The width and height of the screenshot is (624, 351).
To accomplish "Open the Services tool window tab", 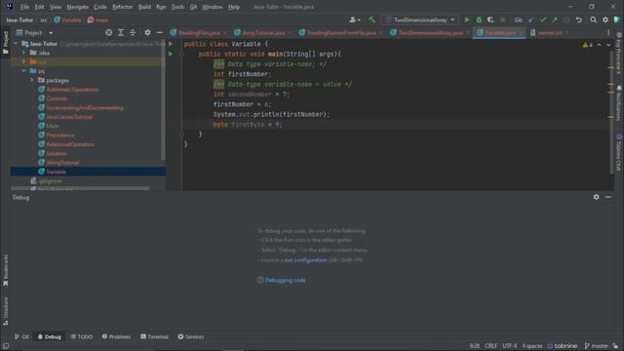I will 191,336.
